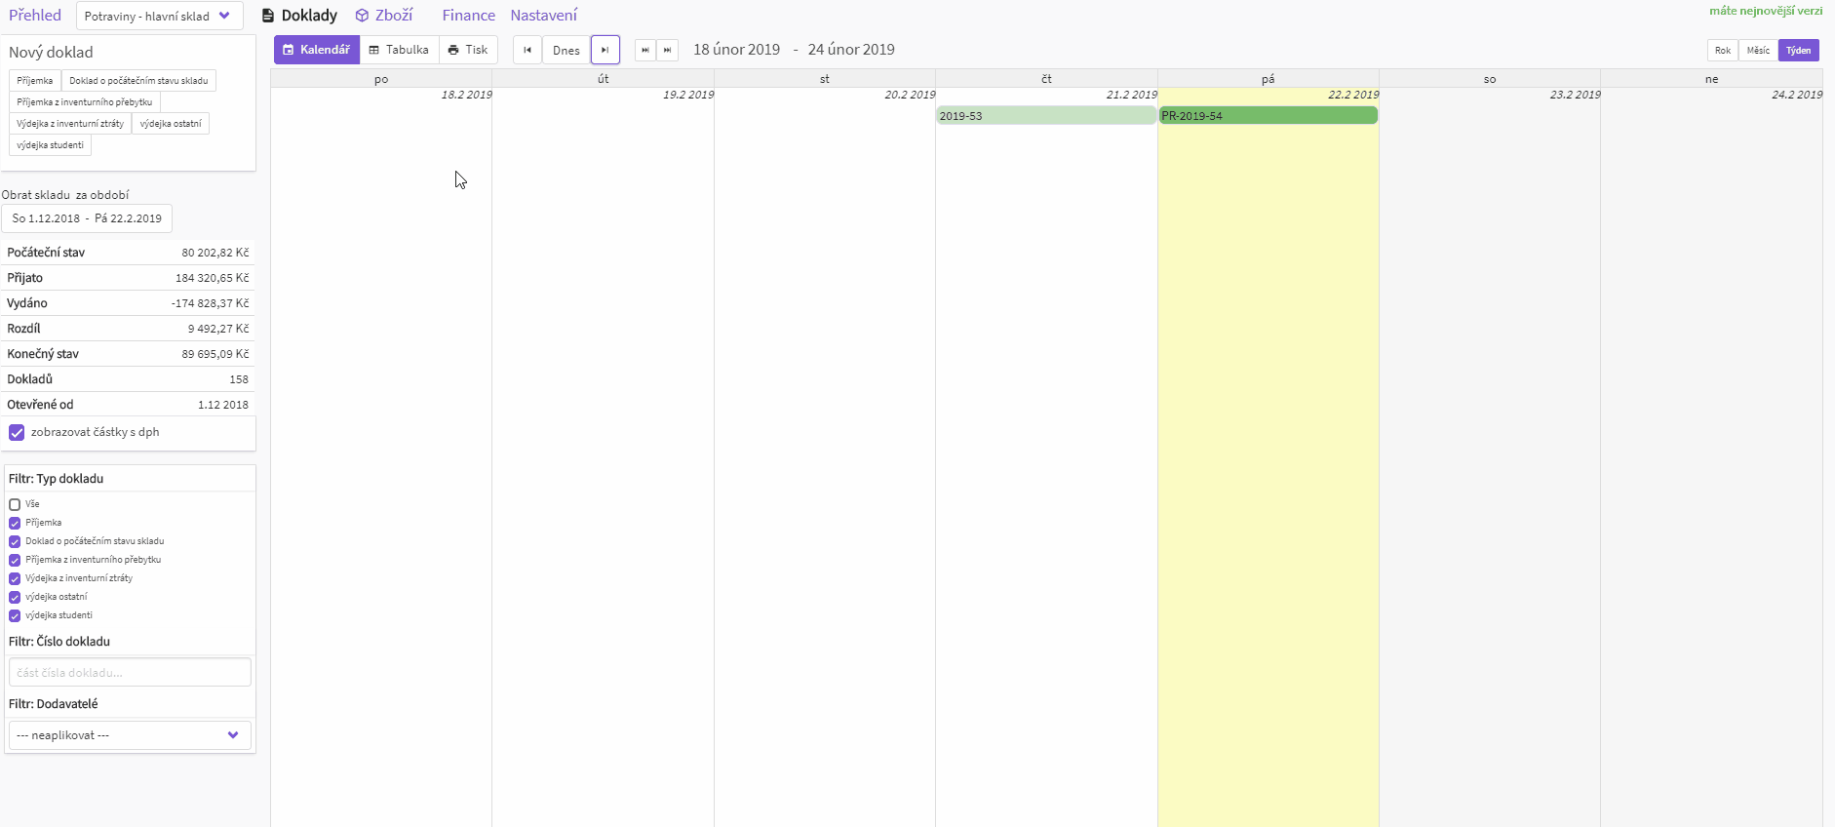
Task: Open the Kalendář view with calendar icon
Action: pos(316,50)
